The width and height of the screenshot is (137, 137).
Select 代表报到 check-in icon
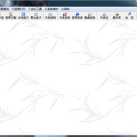(50, 16)
